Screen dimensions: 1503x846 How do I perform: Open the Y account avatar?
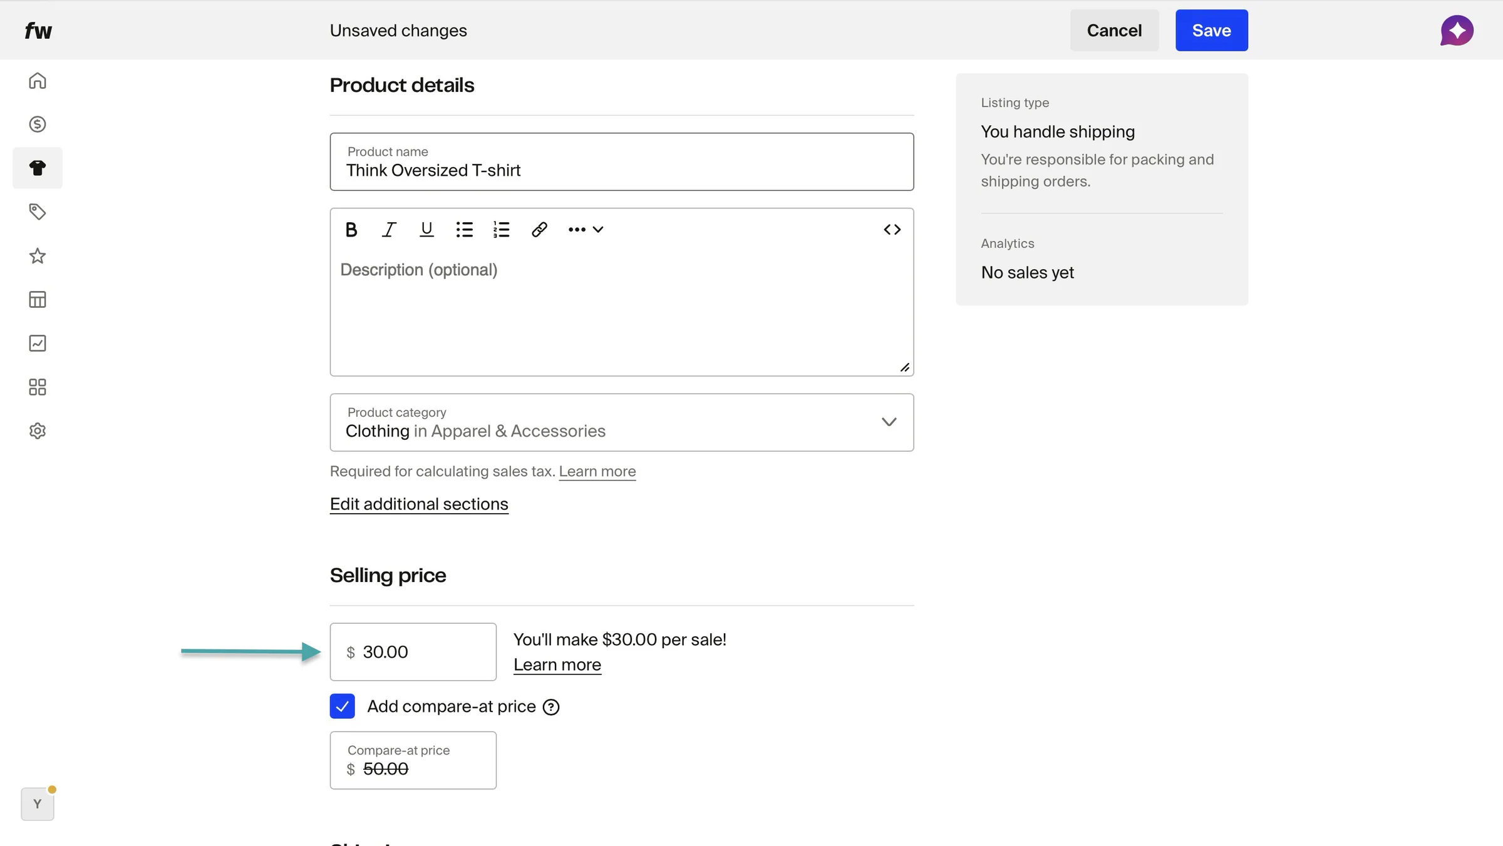click(x=38, y=803)
